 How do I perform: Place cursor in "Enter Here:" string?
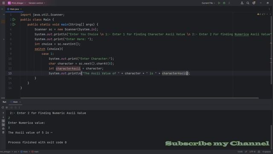[x=78, y=39]
